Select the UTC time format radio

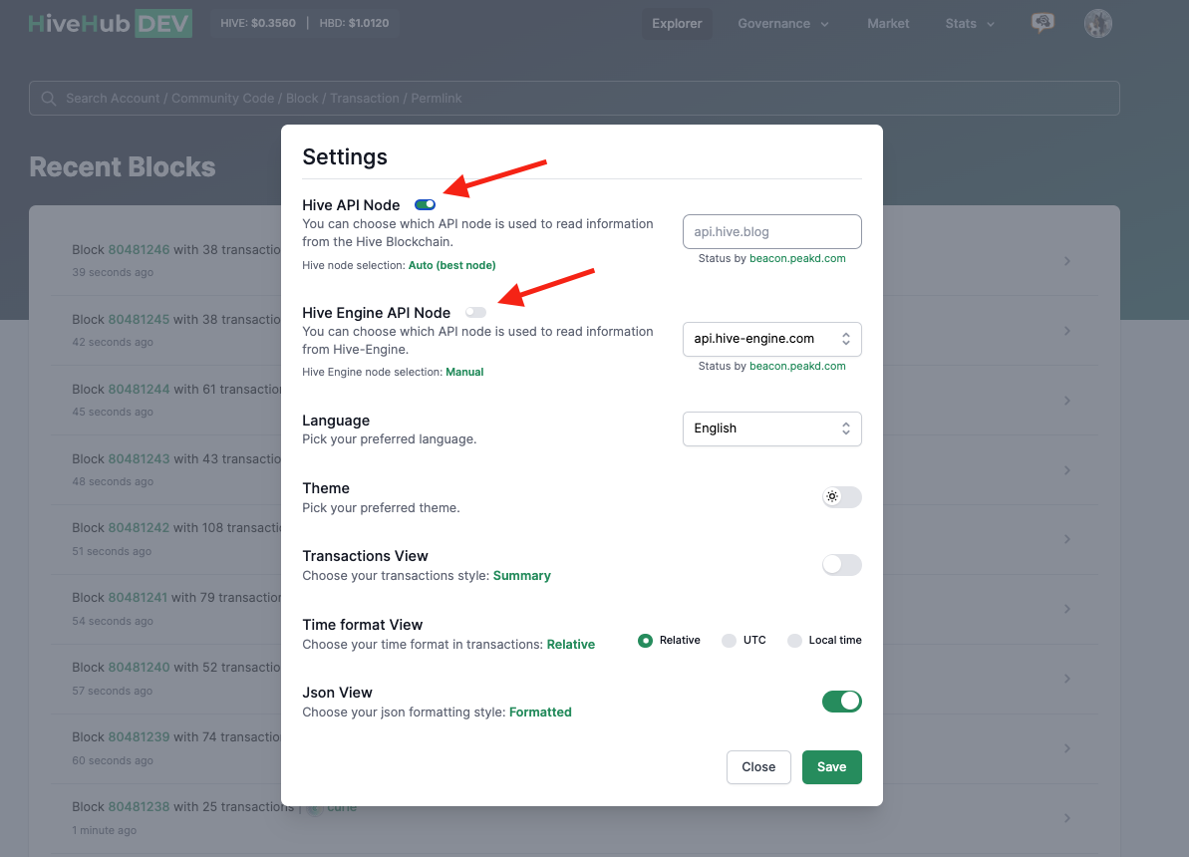729,641
